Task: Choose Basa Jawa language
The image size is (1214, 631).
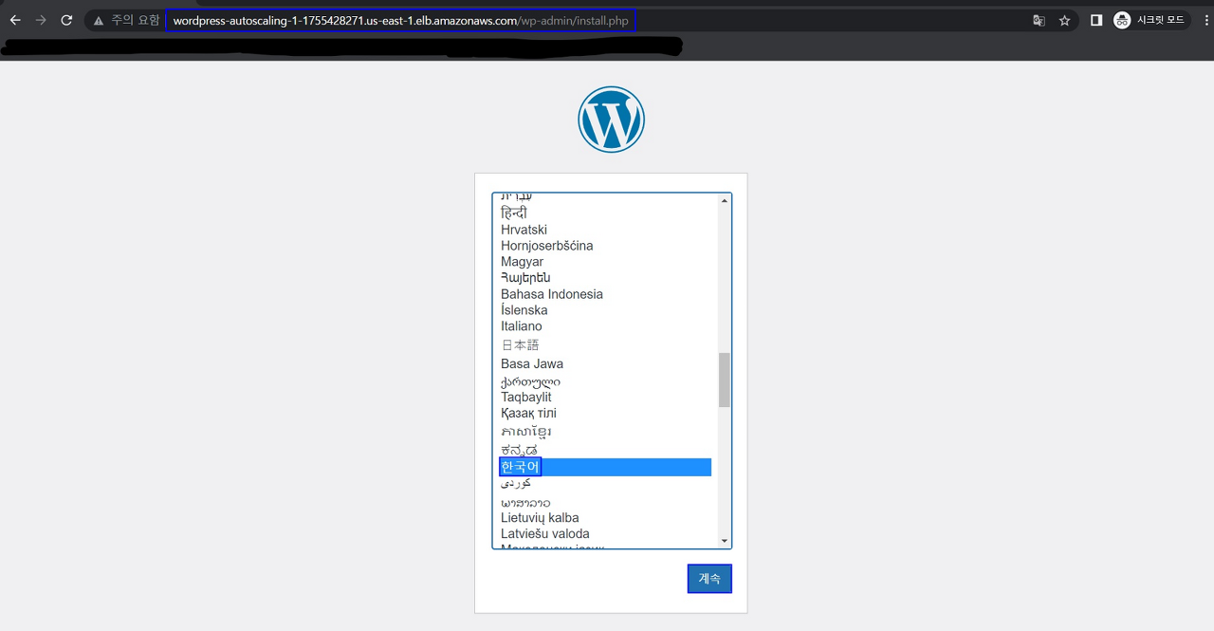Action: (x=532, y=363)
